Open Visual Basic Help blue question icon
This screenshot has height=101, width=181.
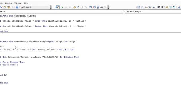17,7
